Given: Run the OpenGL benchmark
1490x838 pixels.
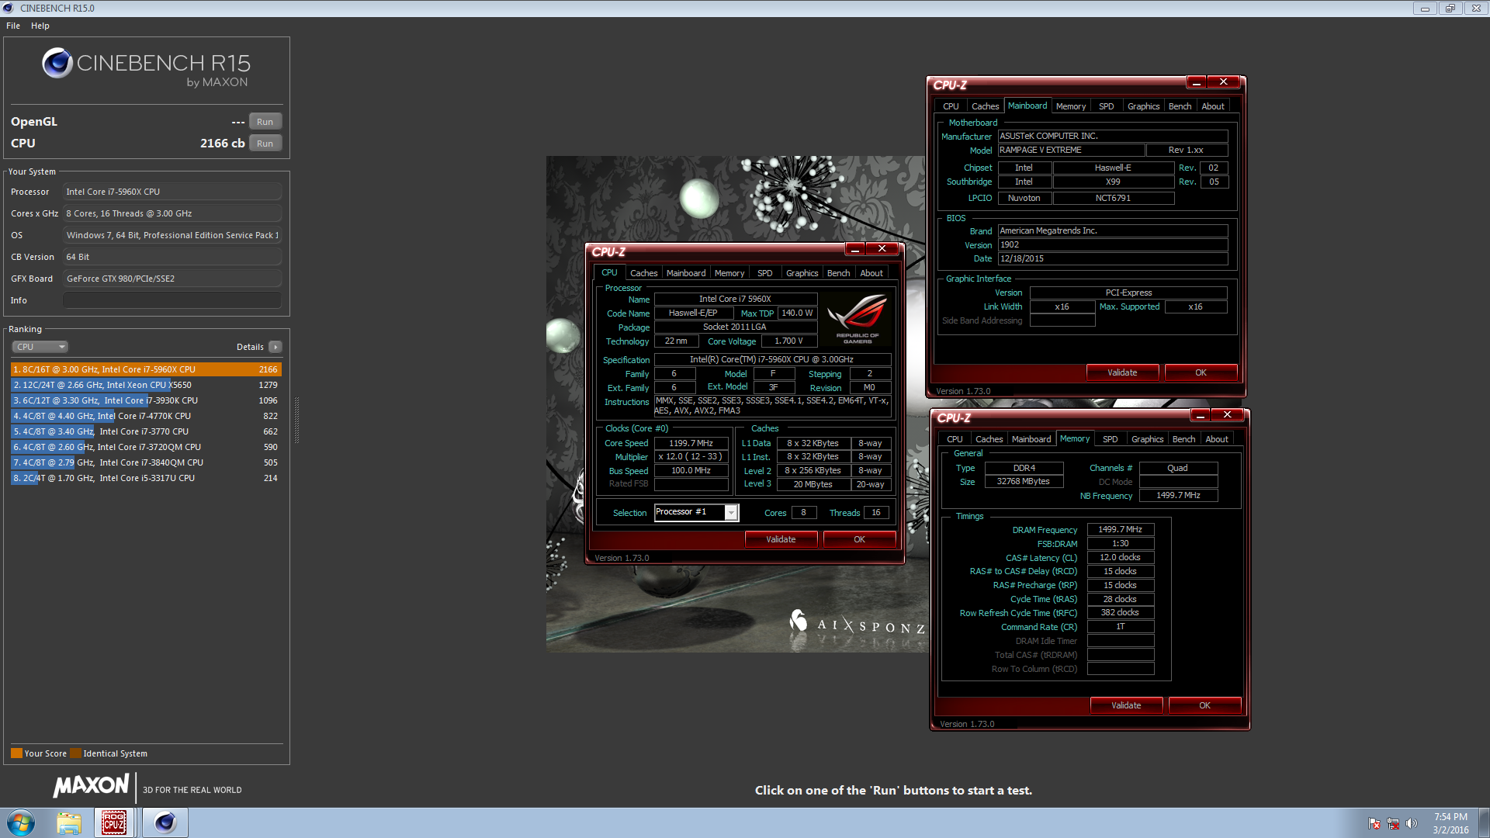Looking at the screenshot, I should 265,122.
